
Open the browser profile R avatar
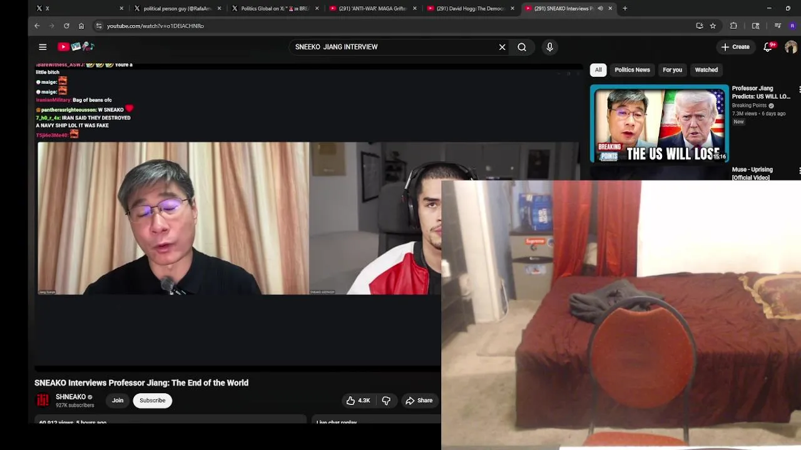coord(793,26)
